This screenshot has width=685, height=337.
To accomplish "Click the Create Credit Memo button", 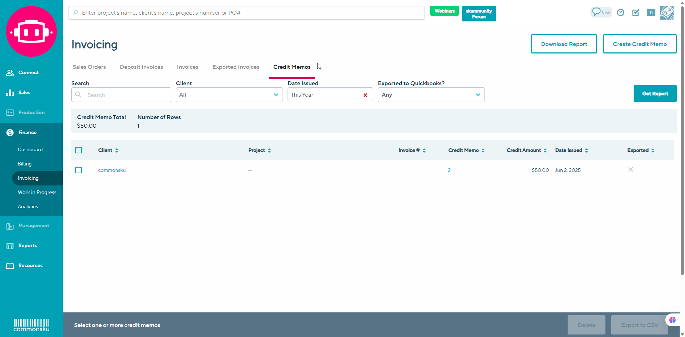I will (639, 44).
